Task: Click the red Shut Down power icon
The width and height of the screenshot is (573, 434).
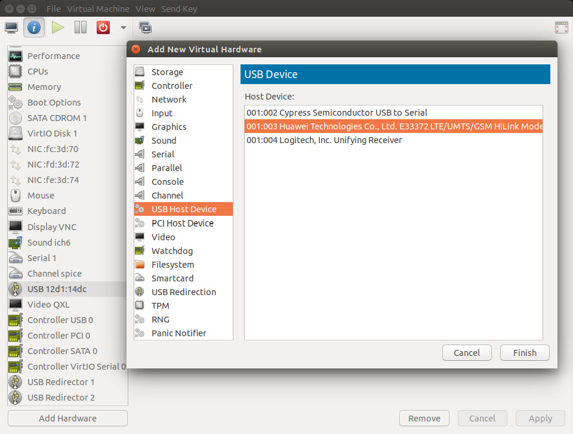Action: point(103,27)
